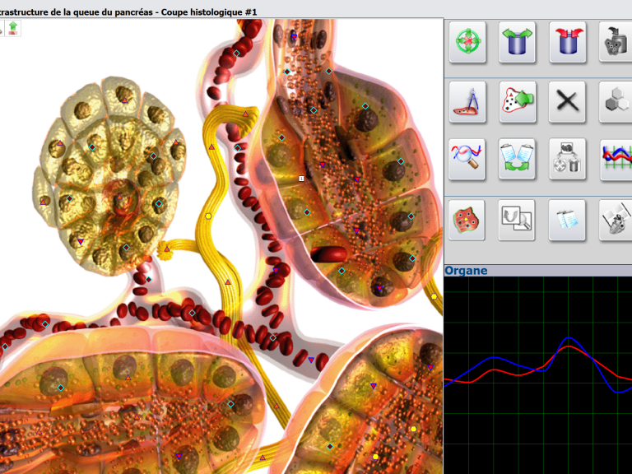Click the Coupe histologique #1 title text

coord(209,12)
